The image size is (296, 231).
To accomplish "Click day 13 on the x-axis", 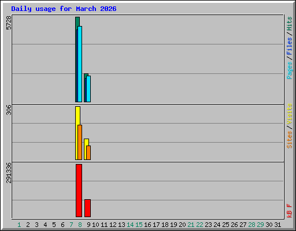I will coord(121,225).
